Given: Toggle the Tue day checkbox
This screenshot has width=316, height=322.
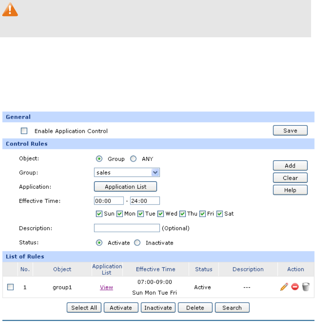Looking at the screenshot, I should point(141,214).
